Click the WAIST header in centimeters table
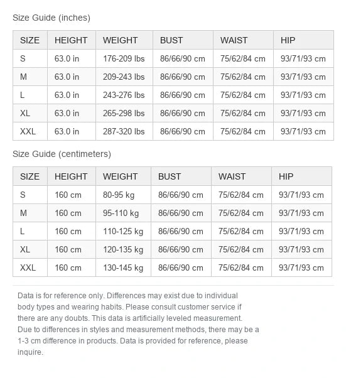This screenshot has width=346, height=378. [241, 176]
